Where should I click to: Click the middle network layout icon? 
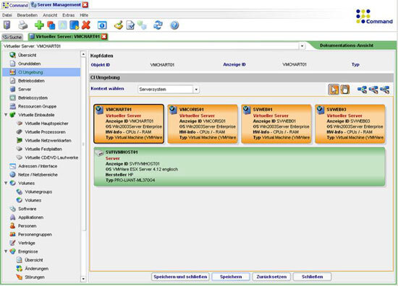coord(373,90)
